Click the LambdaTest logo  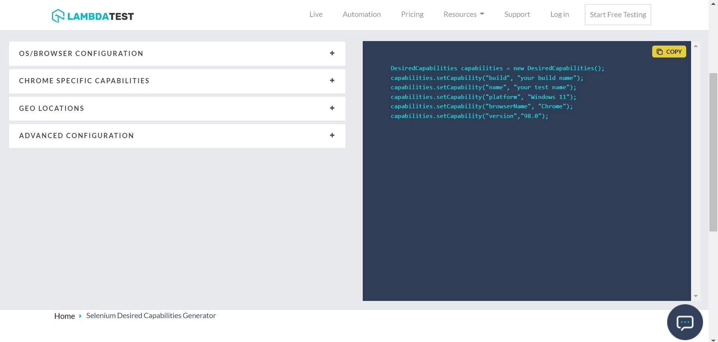pos(93,16)
